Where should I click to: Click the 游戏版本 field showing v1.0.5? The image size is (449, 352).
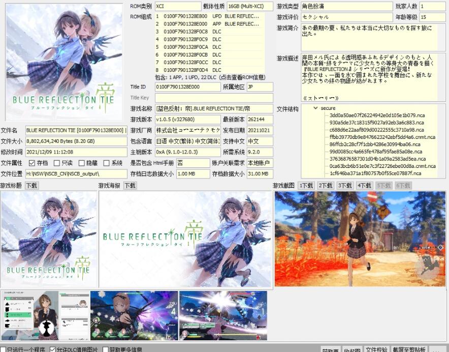pyautogui.click(x=188, y=120)
